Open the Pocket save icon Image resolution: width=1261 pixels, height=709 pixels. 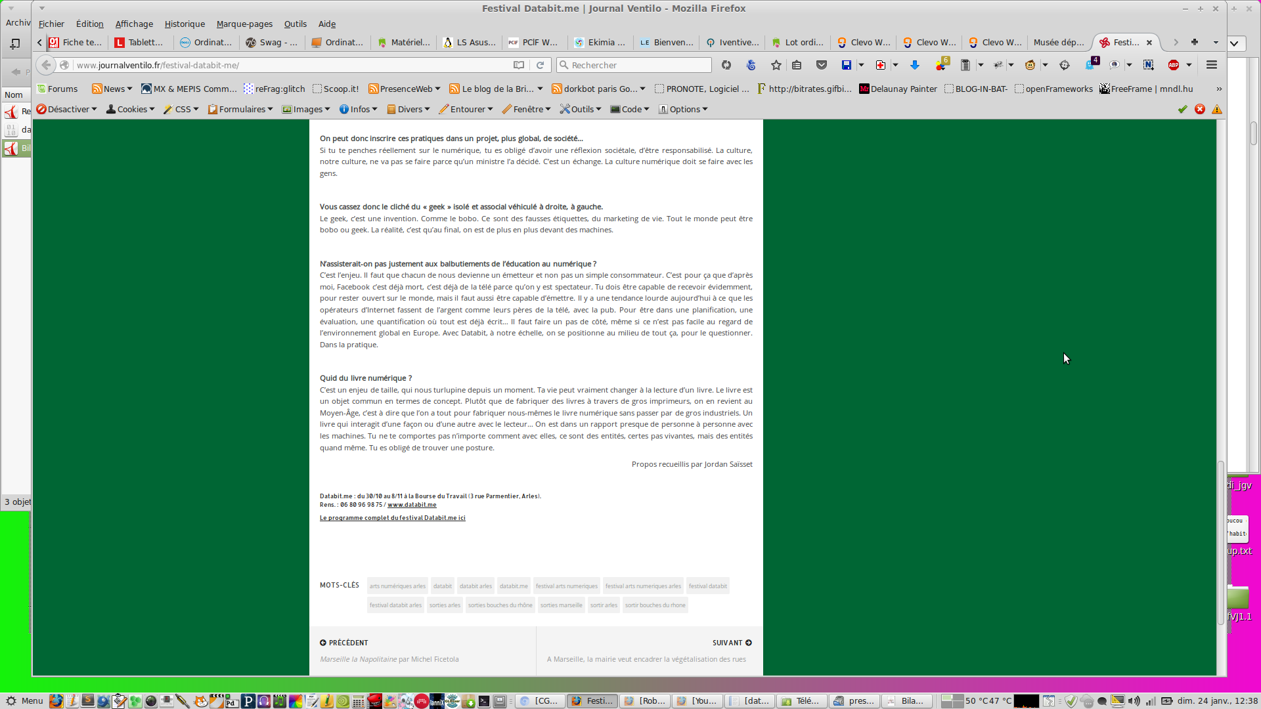(x=822, y=65)
